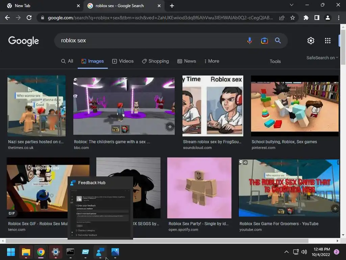Viewport: 346px width, 260px height.
Task: Go back to the previous page
Action: pos(7,18)
